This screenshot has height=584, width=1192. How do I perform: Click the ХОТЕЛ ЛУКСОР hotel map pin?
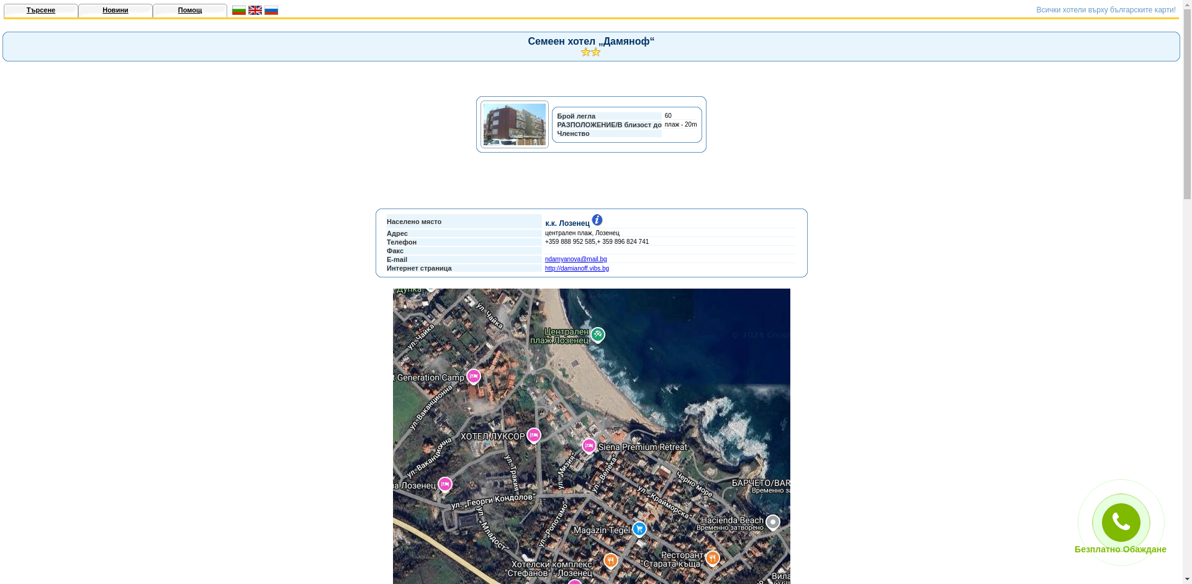pos(533,435)
